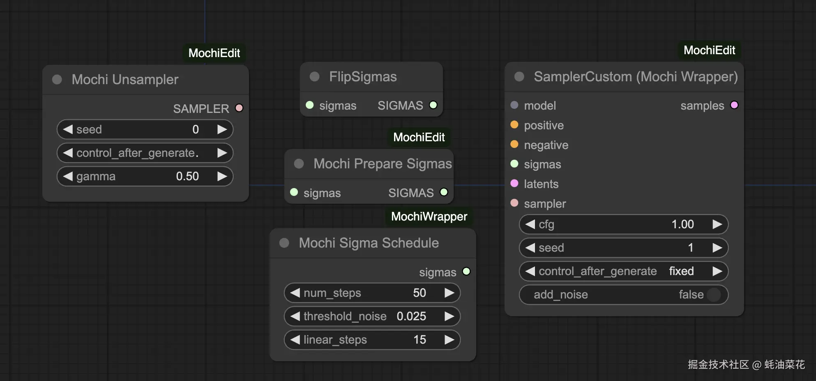The height and width of the screenshot is (381, 816).
Task: Collapse the Mochi Unsampler node via its dot
Action: 57,80
